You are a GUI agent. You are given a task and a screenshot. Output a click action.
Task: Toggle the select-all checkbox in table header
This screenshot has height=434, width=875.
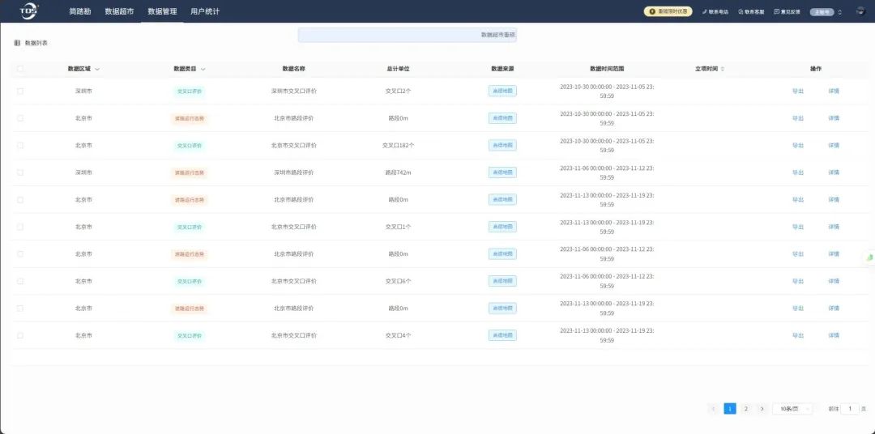[x=20, y=69]
